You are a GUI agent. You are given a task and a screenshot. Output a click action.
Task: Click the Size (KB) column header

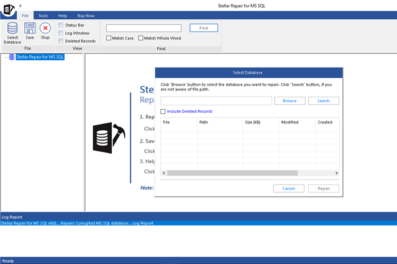pyautogui.click(x=261, y=122)
